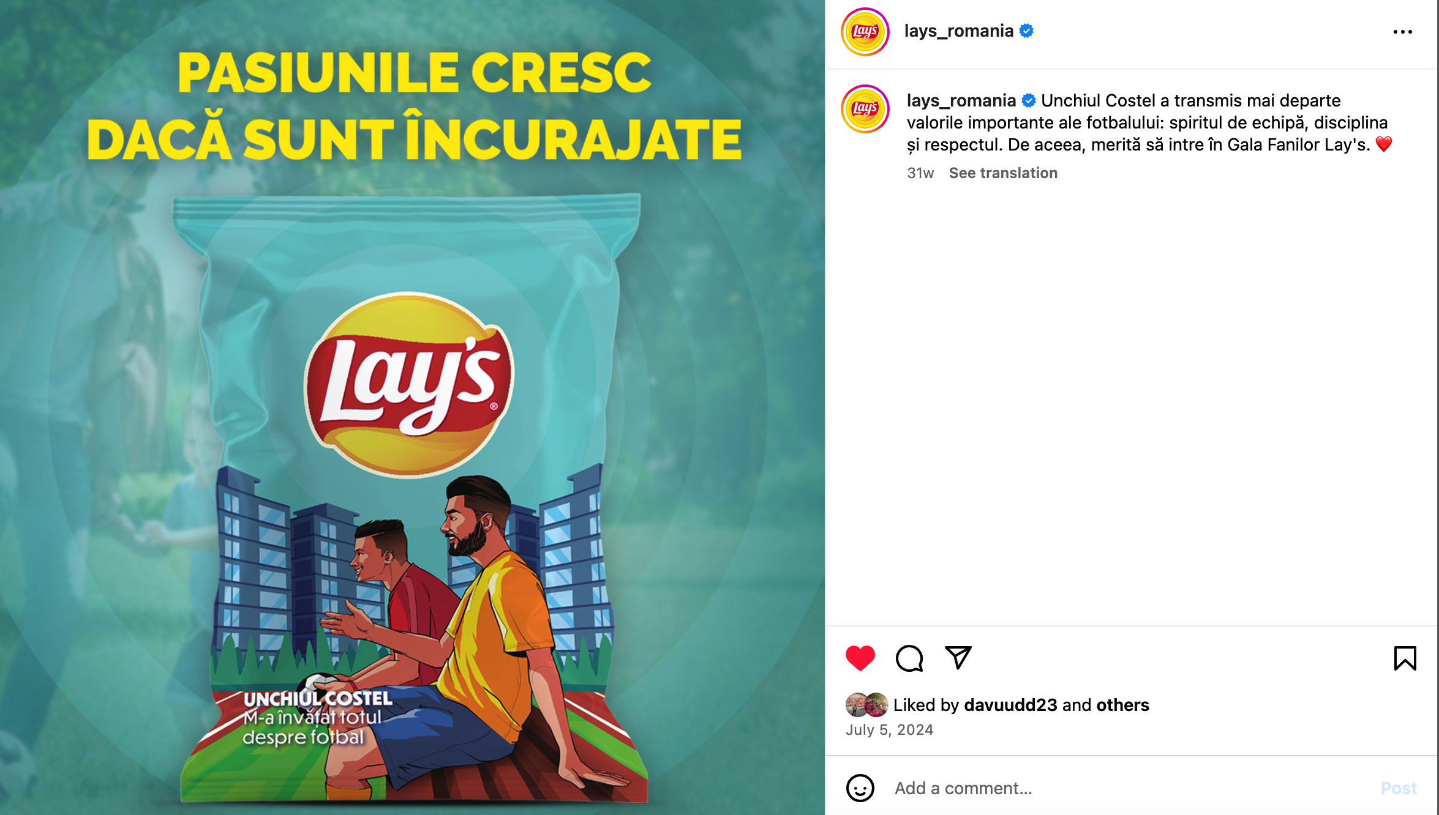Save post with bookmark icon
This screenshot has width=1439, height=815.
[x=1405, y=658]
